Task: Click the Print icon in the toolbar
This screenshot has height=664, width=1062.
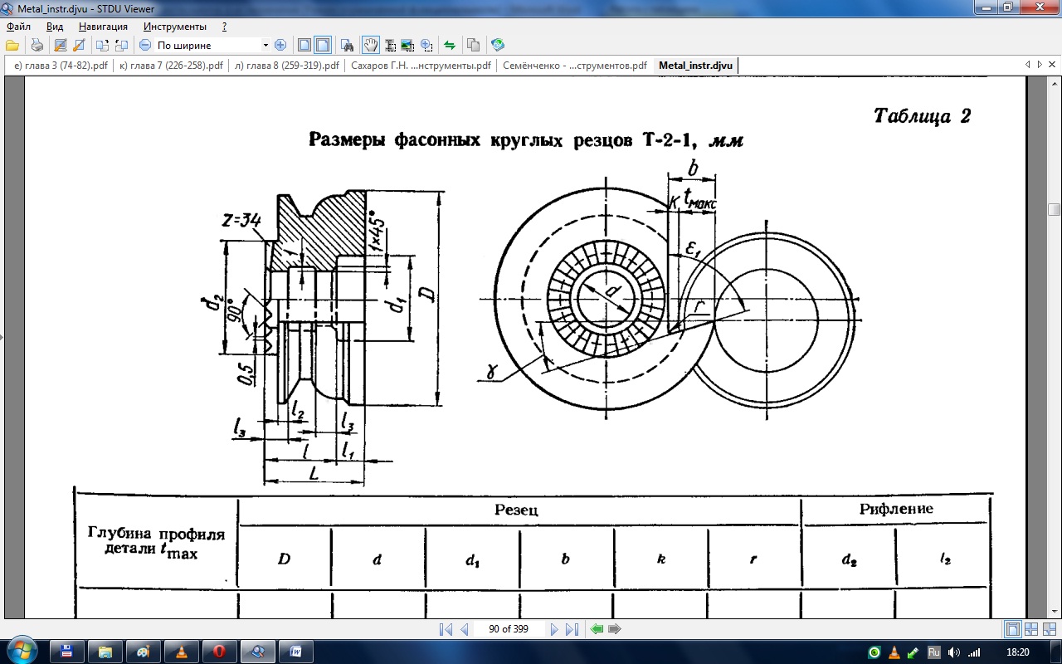Action: click(37, 45)
